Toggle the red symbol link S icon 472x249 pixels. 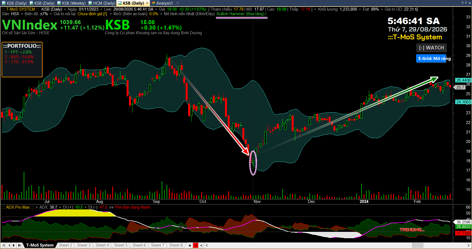click(x=195, y=245)
